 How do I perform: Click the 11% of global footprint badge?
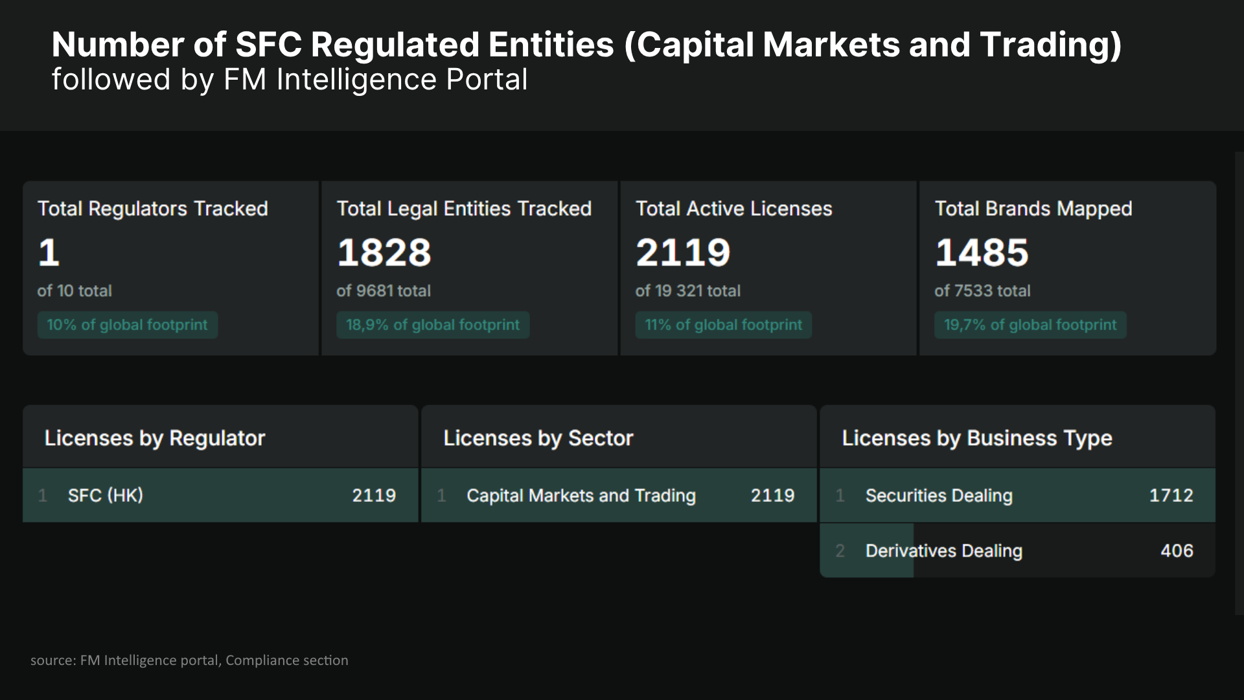click(724, 325)
